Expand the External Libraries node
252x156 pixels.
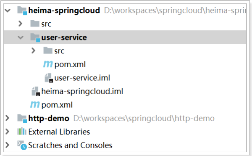(x=8, y=132)
